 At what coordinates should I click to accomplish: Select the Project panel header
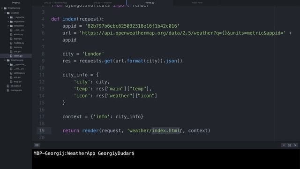[x=16, y=3]
